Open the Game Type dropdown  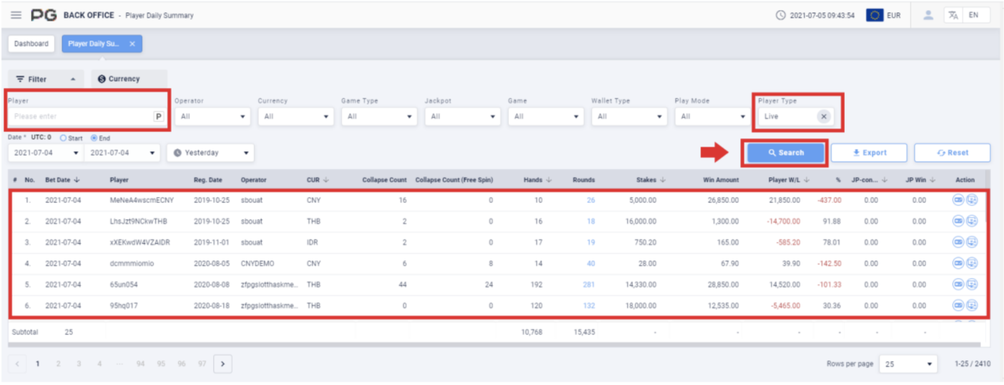click(379, 116)
